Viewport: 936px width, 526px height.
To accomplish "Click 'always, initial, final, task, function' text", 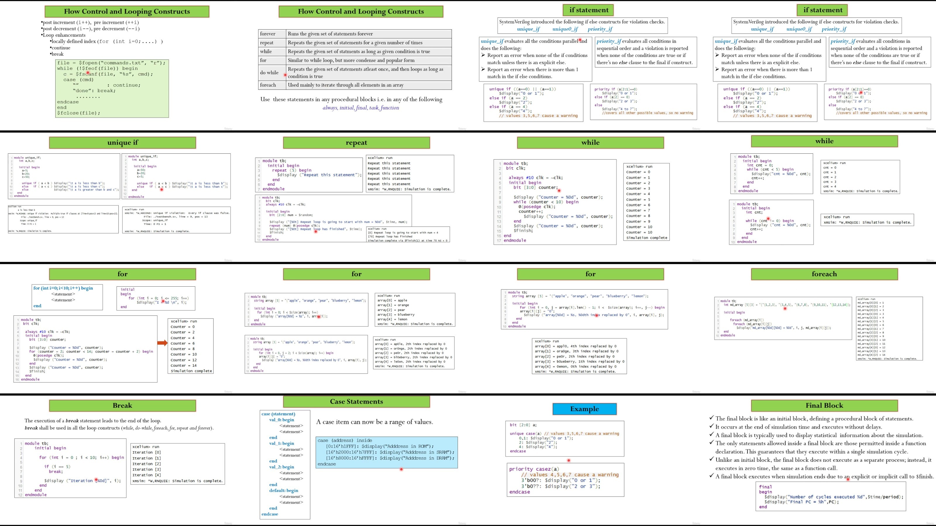I will [361, 108].
